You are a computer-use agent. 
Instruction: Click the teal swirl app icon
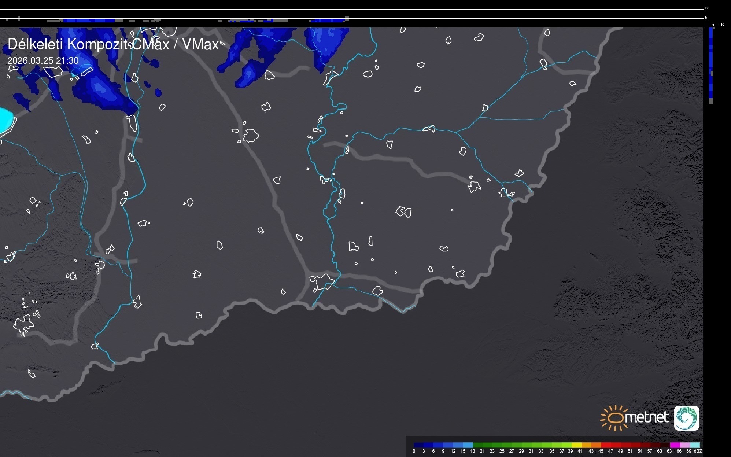[686, 418]
